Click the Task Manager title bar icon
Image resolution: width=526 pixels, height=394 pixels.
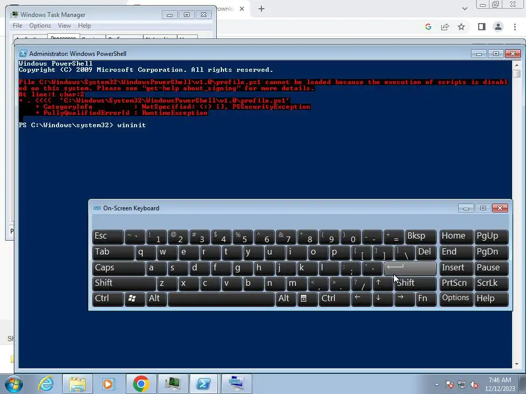[x=14, y=15]
